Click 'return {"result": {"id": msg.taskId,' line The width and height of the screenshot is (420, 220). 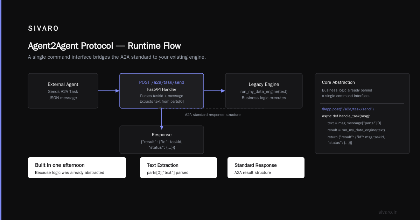coord(356,137)
